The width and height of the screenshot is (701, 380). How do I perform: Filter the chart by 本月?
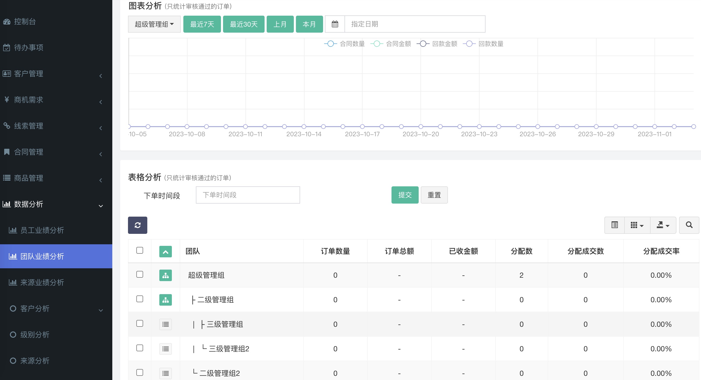[x=309, y=24]
